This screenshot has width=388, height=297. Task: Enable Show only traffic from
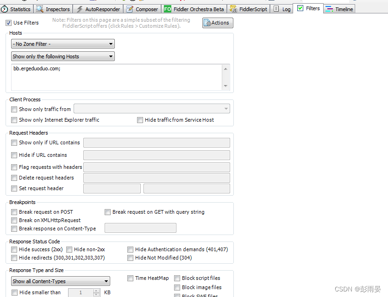click(14, 109)
